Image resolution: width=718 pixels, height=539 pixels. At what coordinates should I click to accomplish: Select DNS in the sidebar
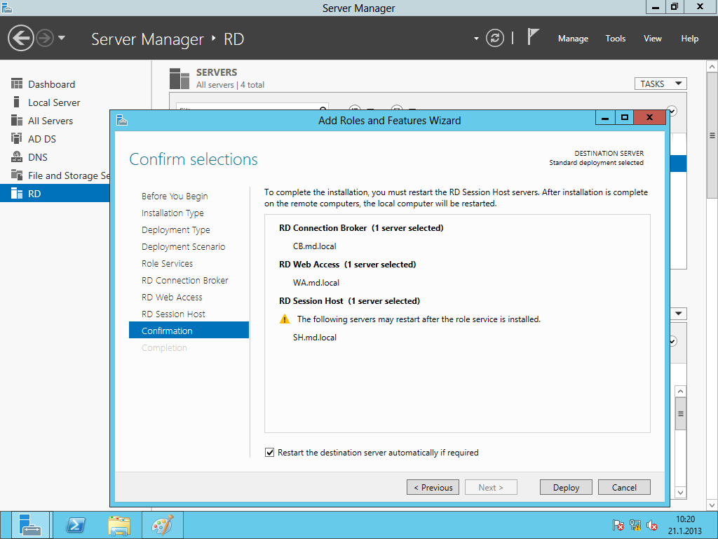[38, 157]
